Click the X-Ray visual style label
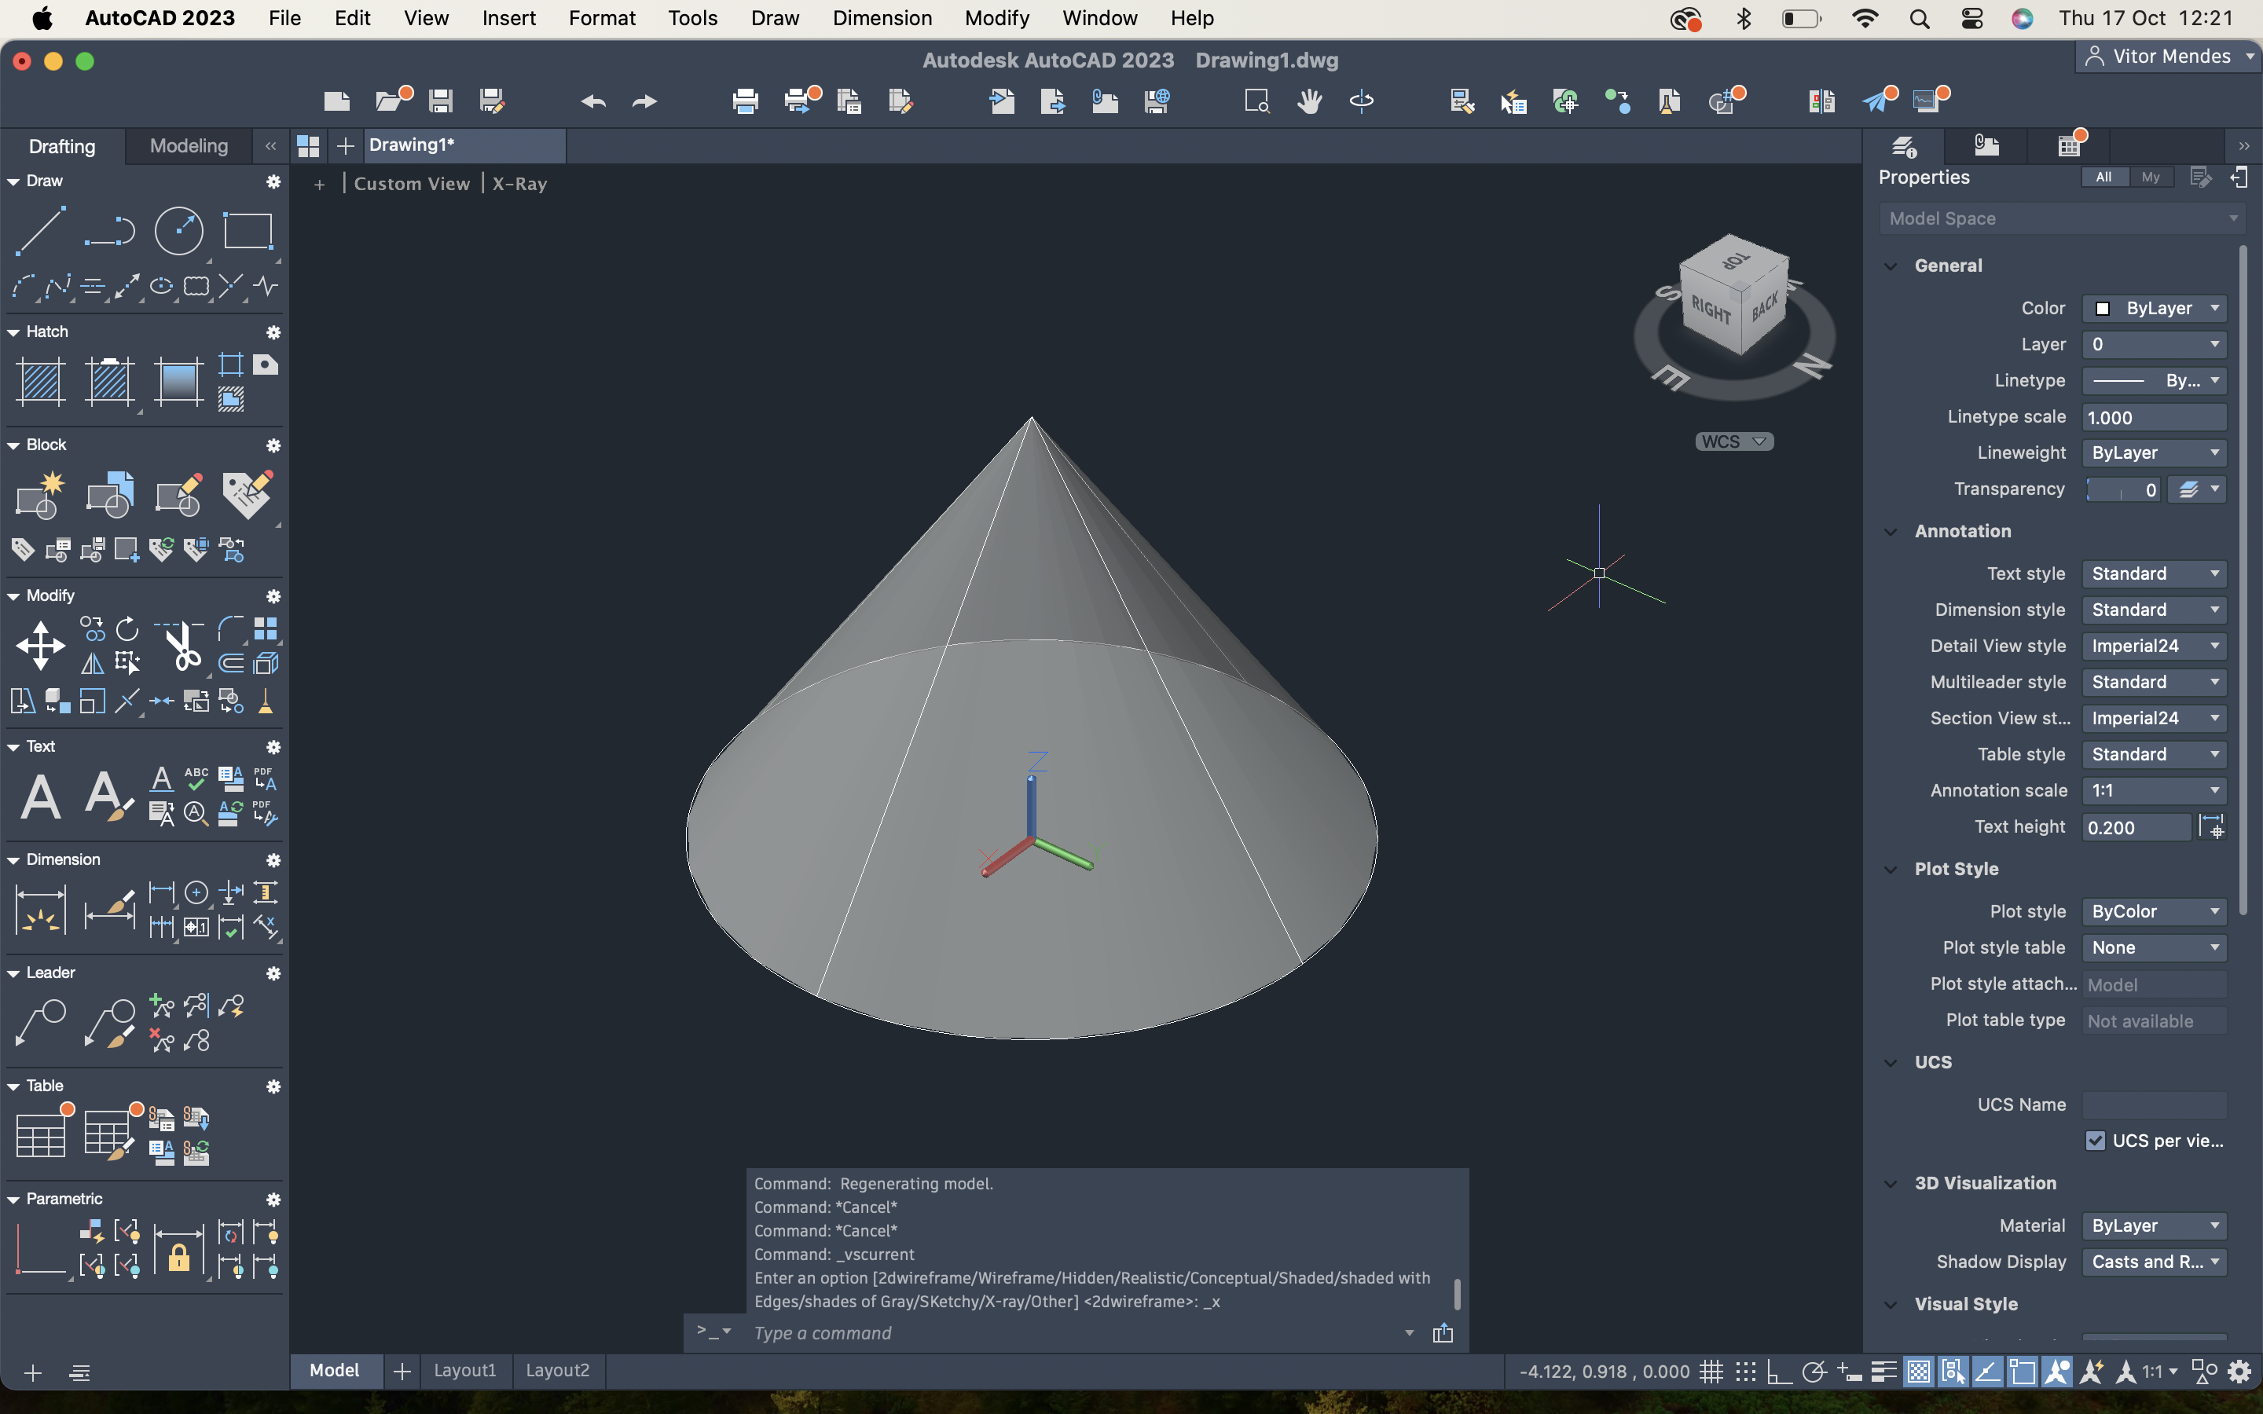2263x1414 pixels. tap(520, 185)
